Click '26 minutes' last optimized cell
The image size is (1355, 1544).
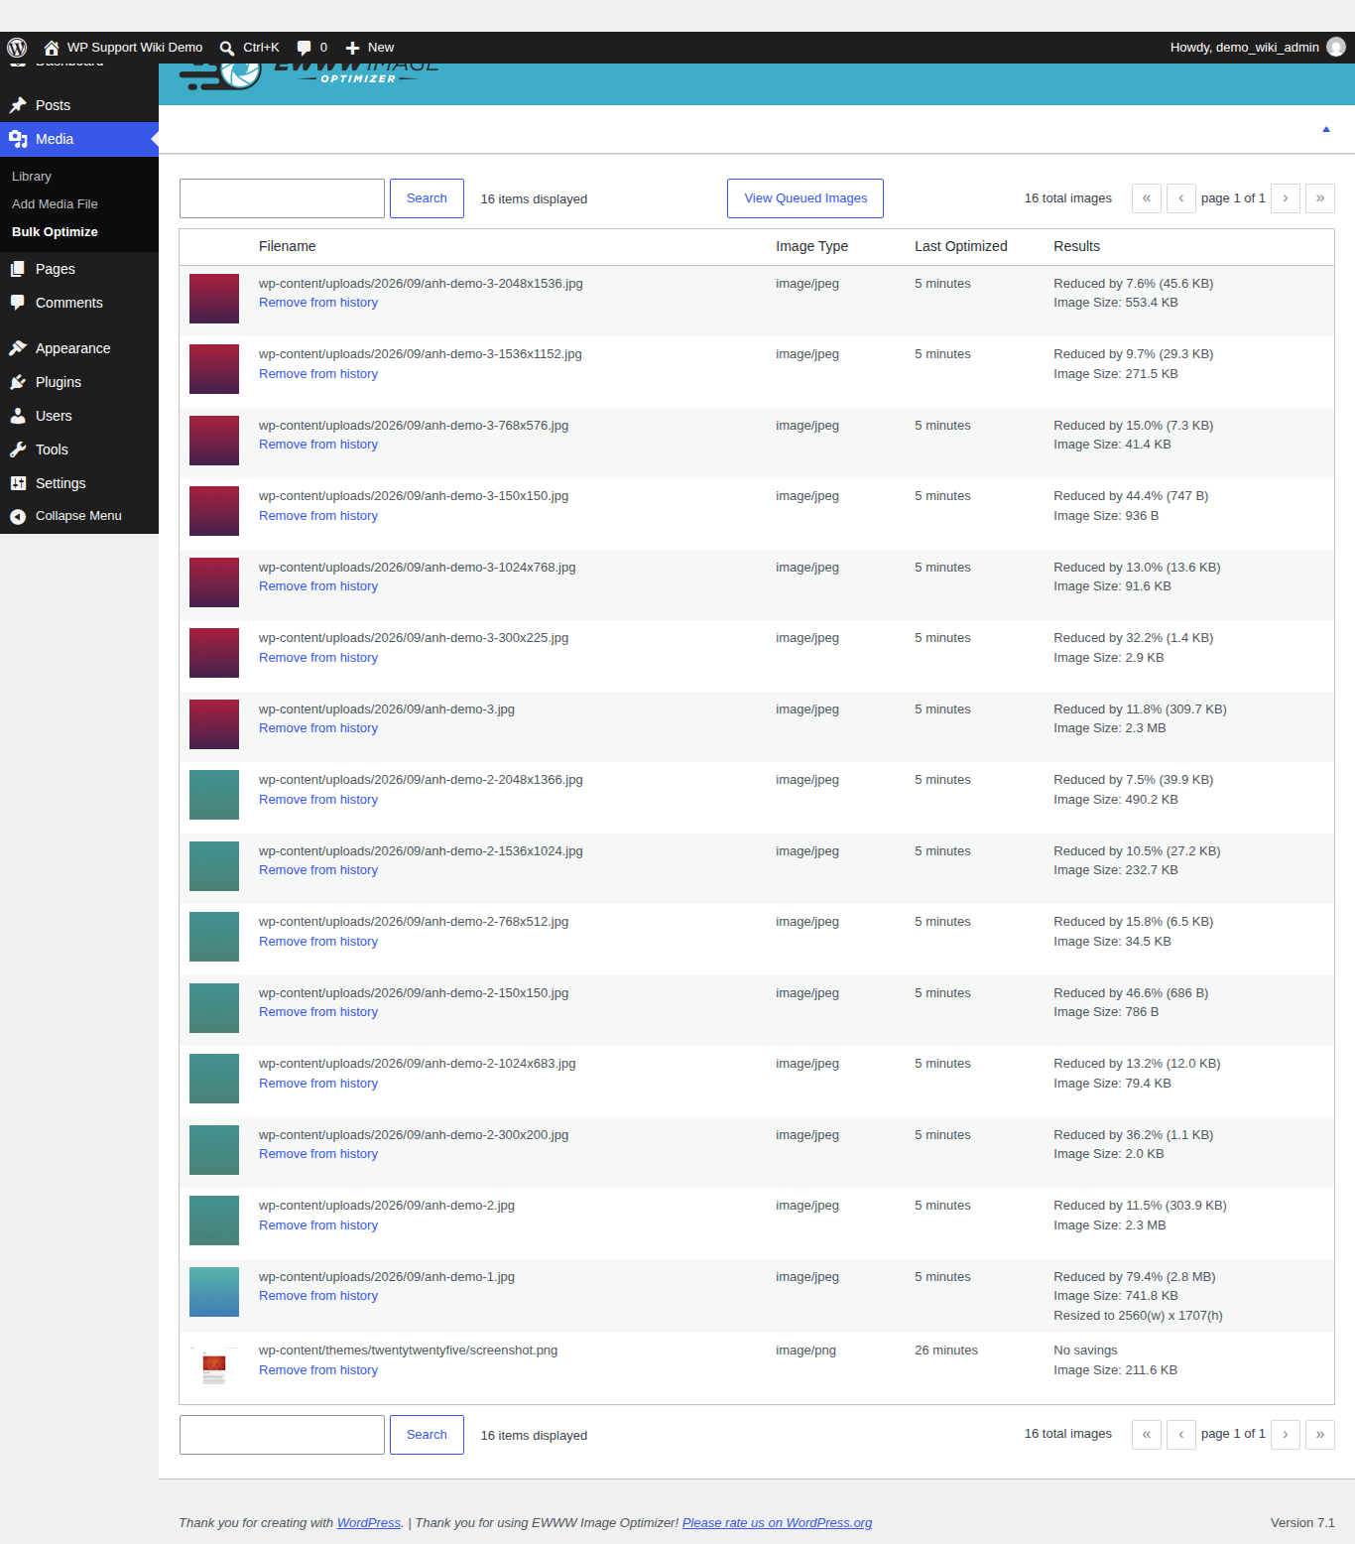(946, 1351)
